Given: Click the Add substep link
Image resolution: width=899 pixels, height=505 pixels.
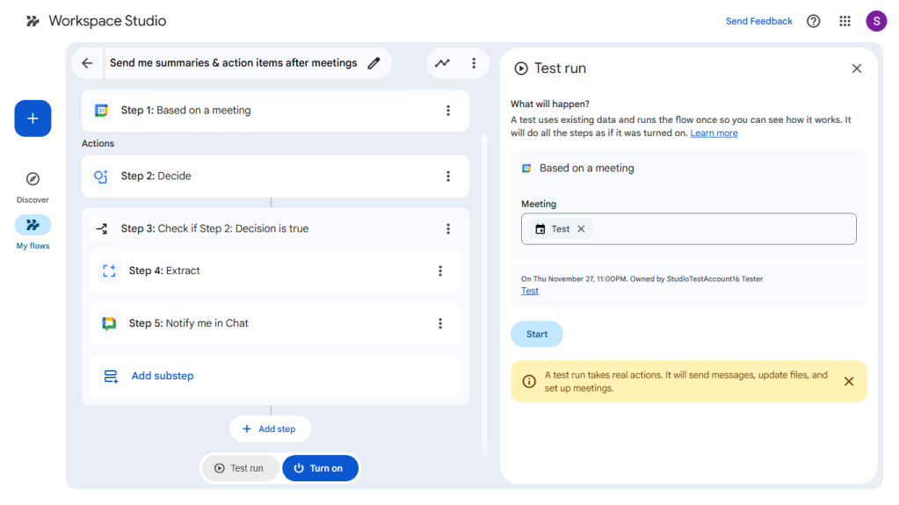Looking at the screenshot, I should point(163,376).
